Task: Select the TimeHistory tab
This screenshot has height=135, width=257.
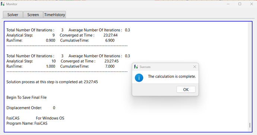Action: click(55, 15)
